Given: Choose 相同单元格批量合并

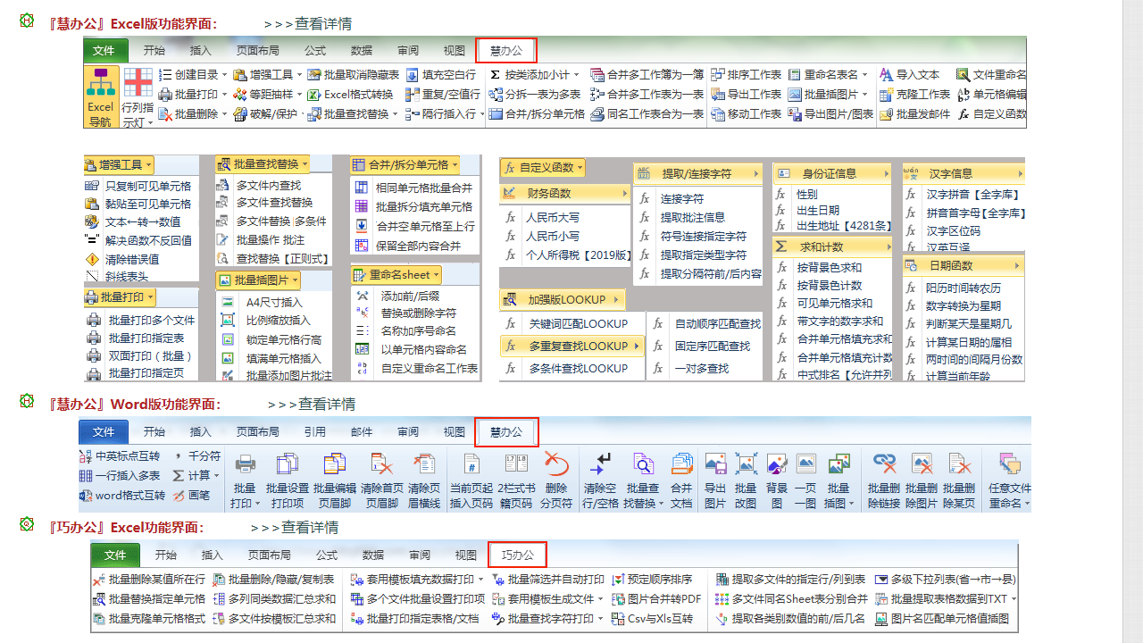Looking at the screenshot, I should [423, 188].
